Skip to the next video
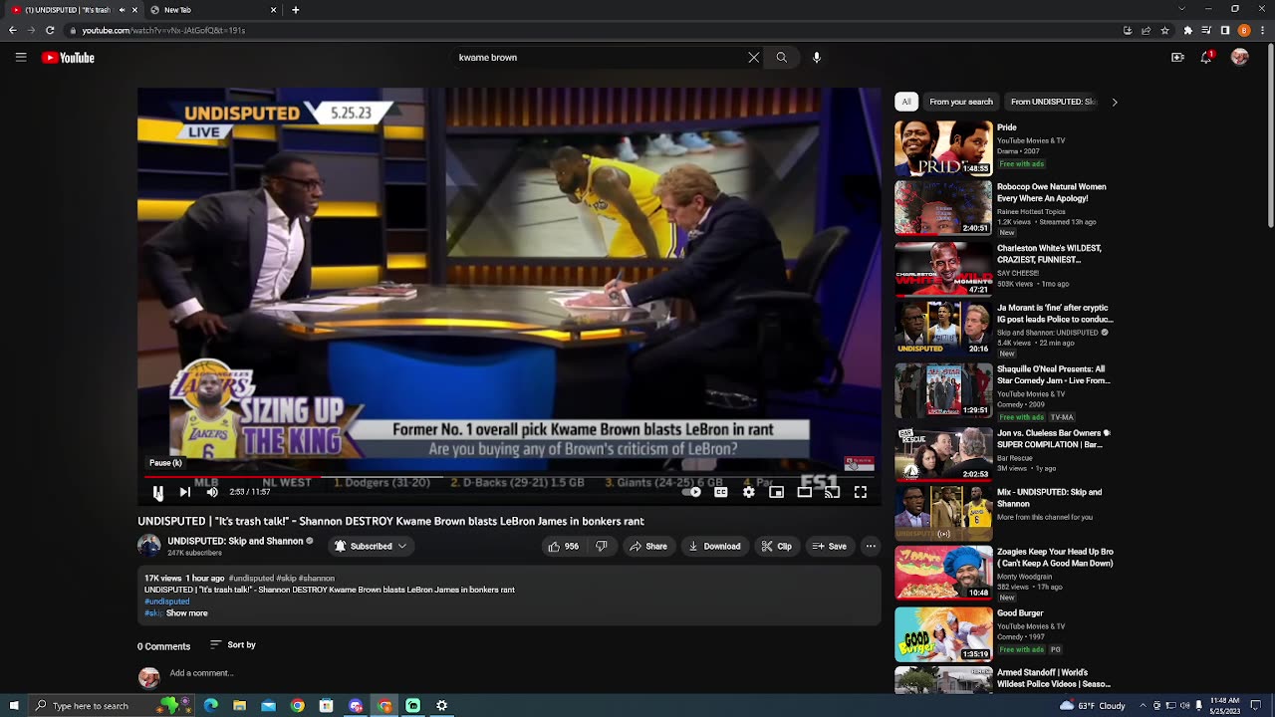Screen dimensions: 1275x717 [184, 492]
